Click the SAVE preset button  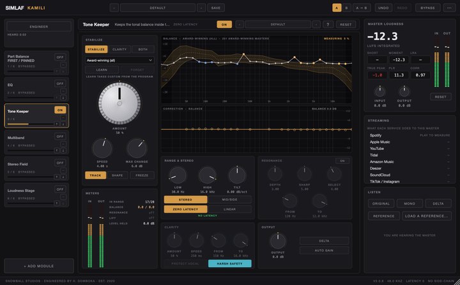(x=216, y=8)
